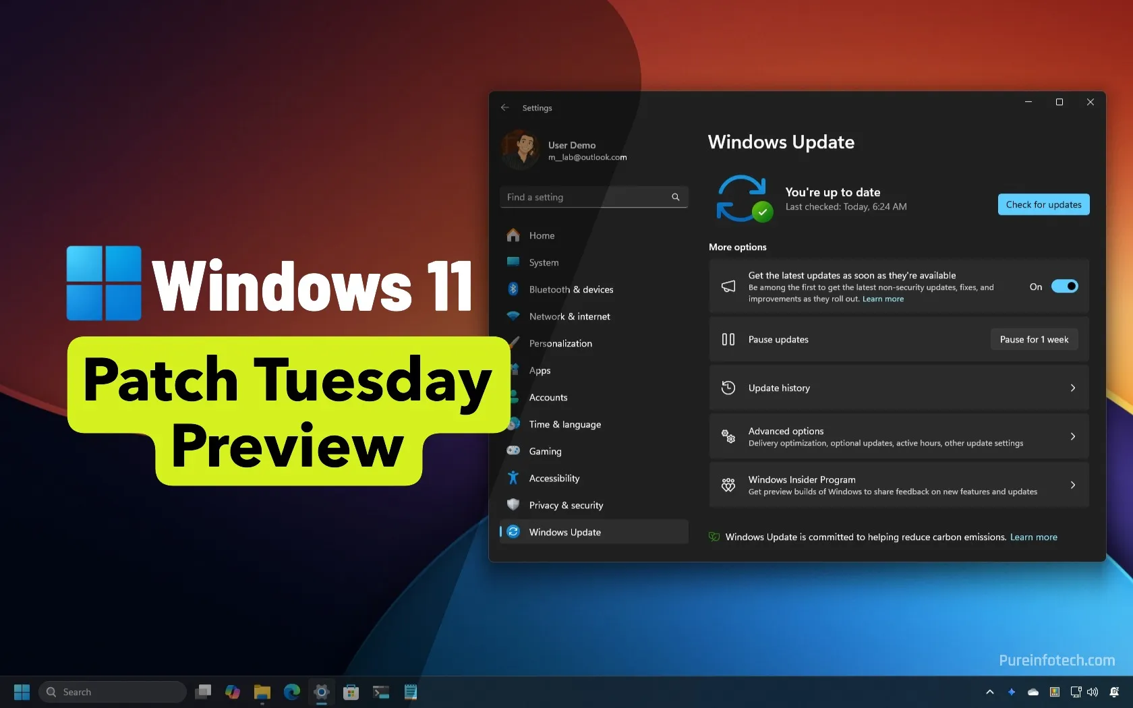Expand the Windows Insider Program chevron
Image resolution: width=1133 pixels, height=708 pixels.
pyautogui.click(x=1073, y=485)
